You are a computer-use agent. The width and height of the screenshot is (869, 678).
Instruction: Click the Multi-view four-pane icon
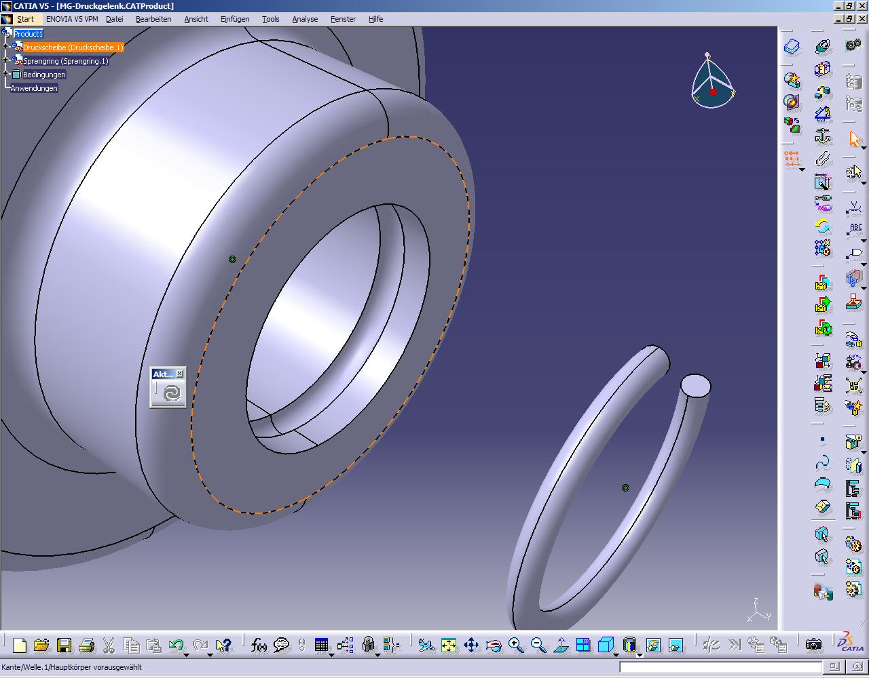click(583, 645)
